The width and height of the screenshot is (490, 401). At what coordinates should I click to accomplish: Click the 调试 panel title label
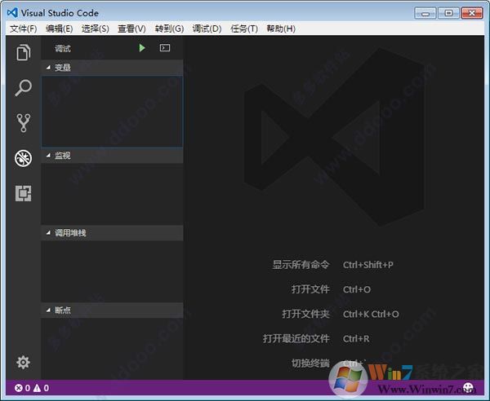tap(63, 48)
